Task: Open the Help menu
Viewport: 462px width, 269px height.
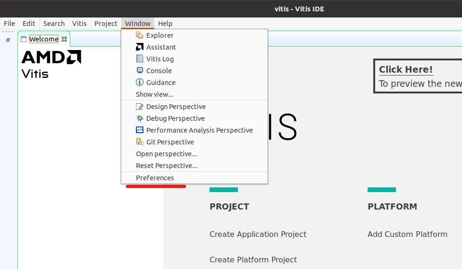Action: coord(165,24)
